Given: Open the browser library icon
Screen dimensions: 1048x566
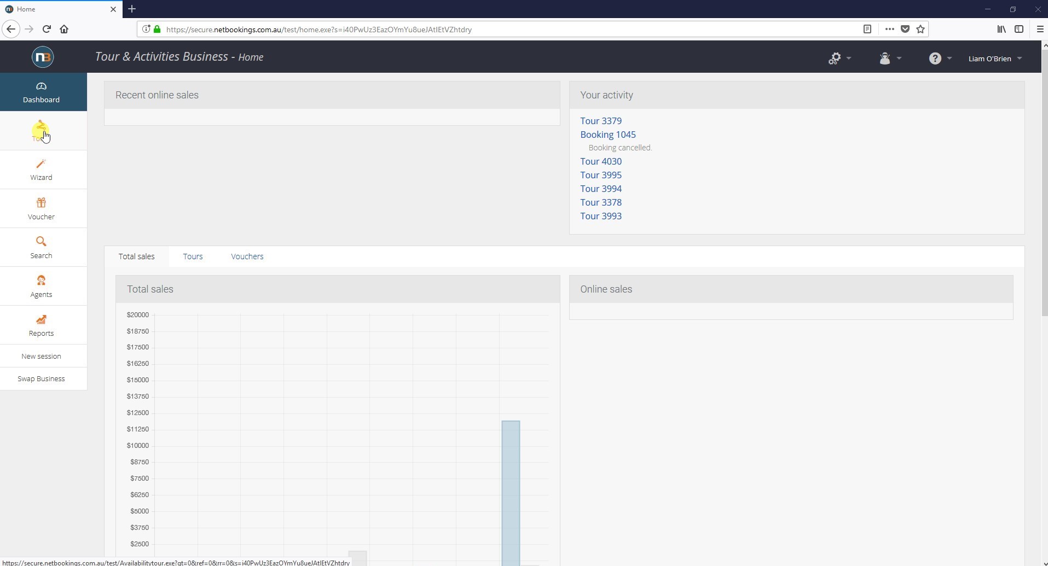Looking at the screenshot, I should [1001, 29].
